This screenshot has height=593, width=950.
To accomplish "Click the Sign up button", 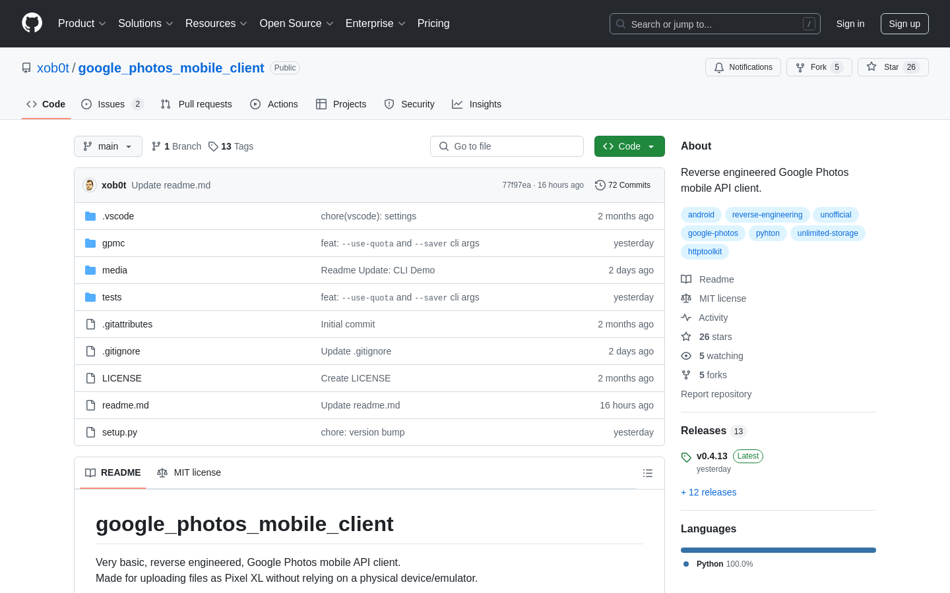I will [904, 24].
